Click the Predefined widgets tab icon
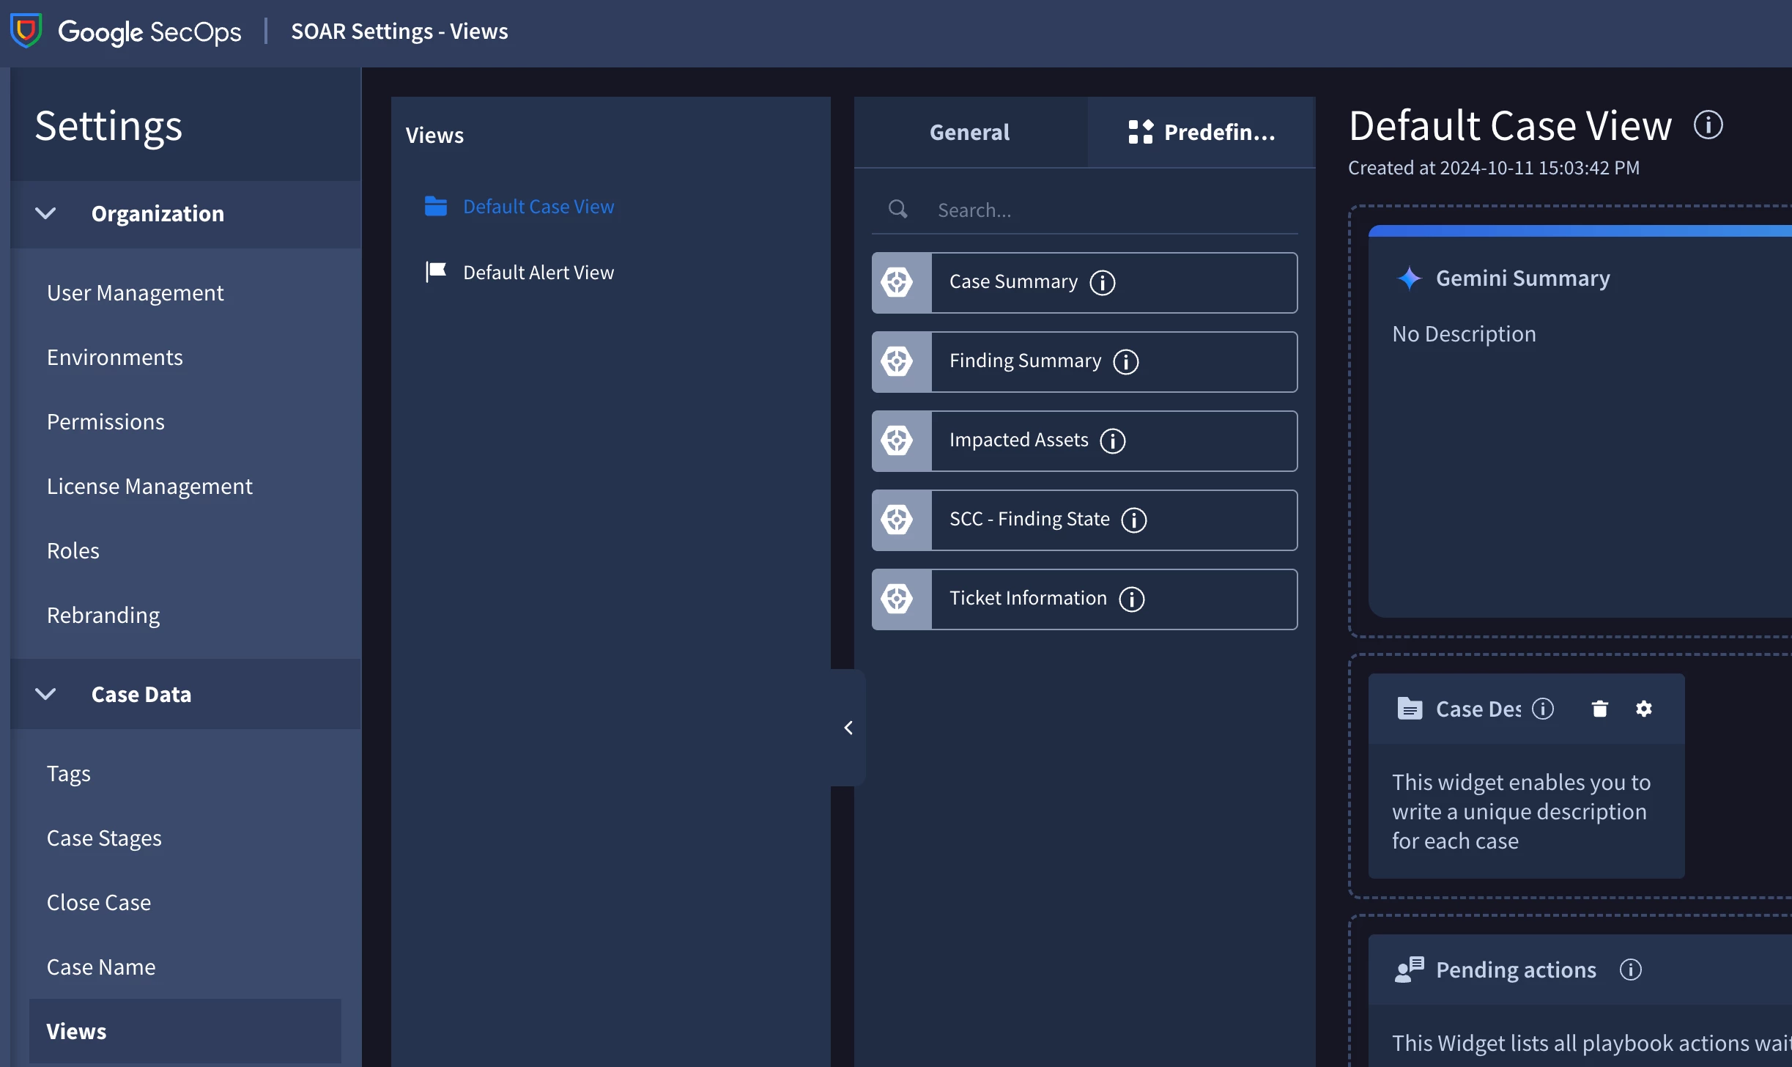Screen dimensions: 1792x1067 coord(1141,132)
